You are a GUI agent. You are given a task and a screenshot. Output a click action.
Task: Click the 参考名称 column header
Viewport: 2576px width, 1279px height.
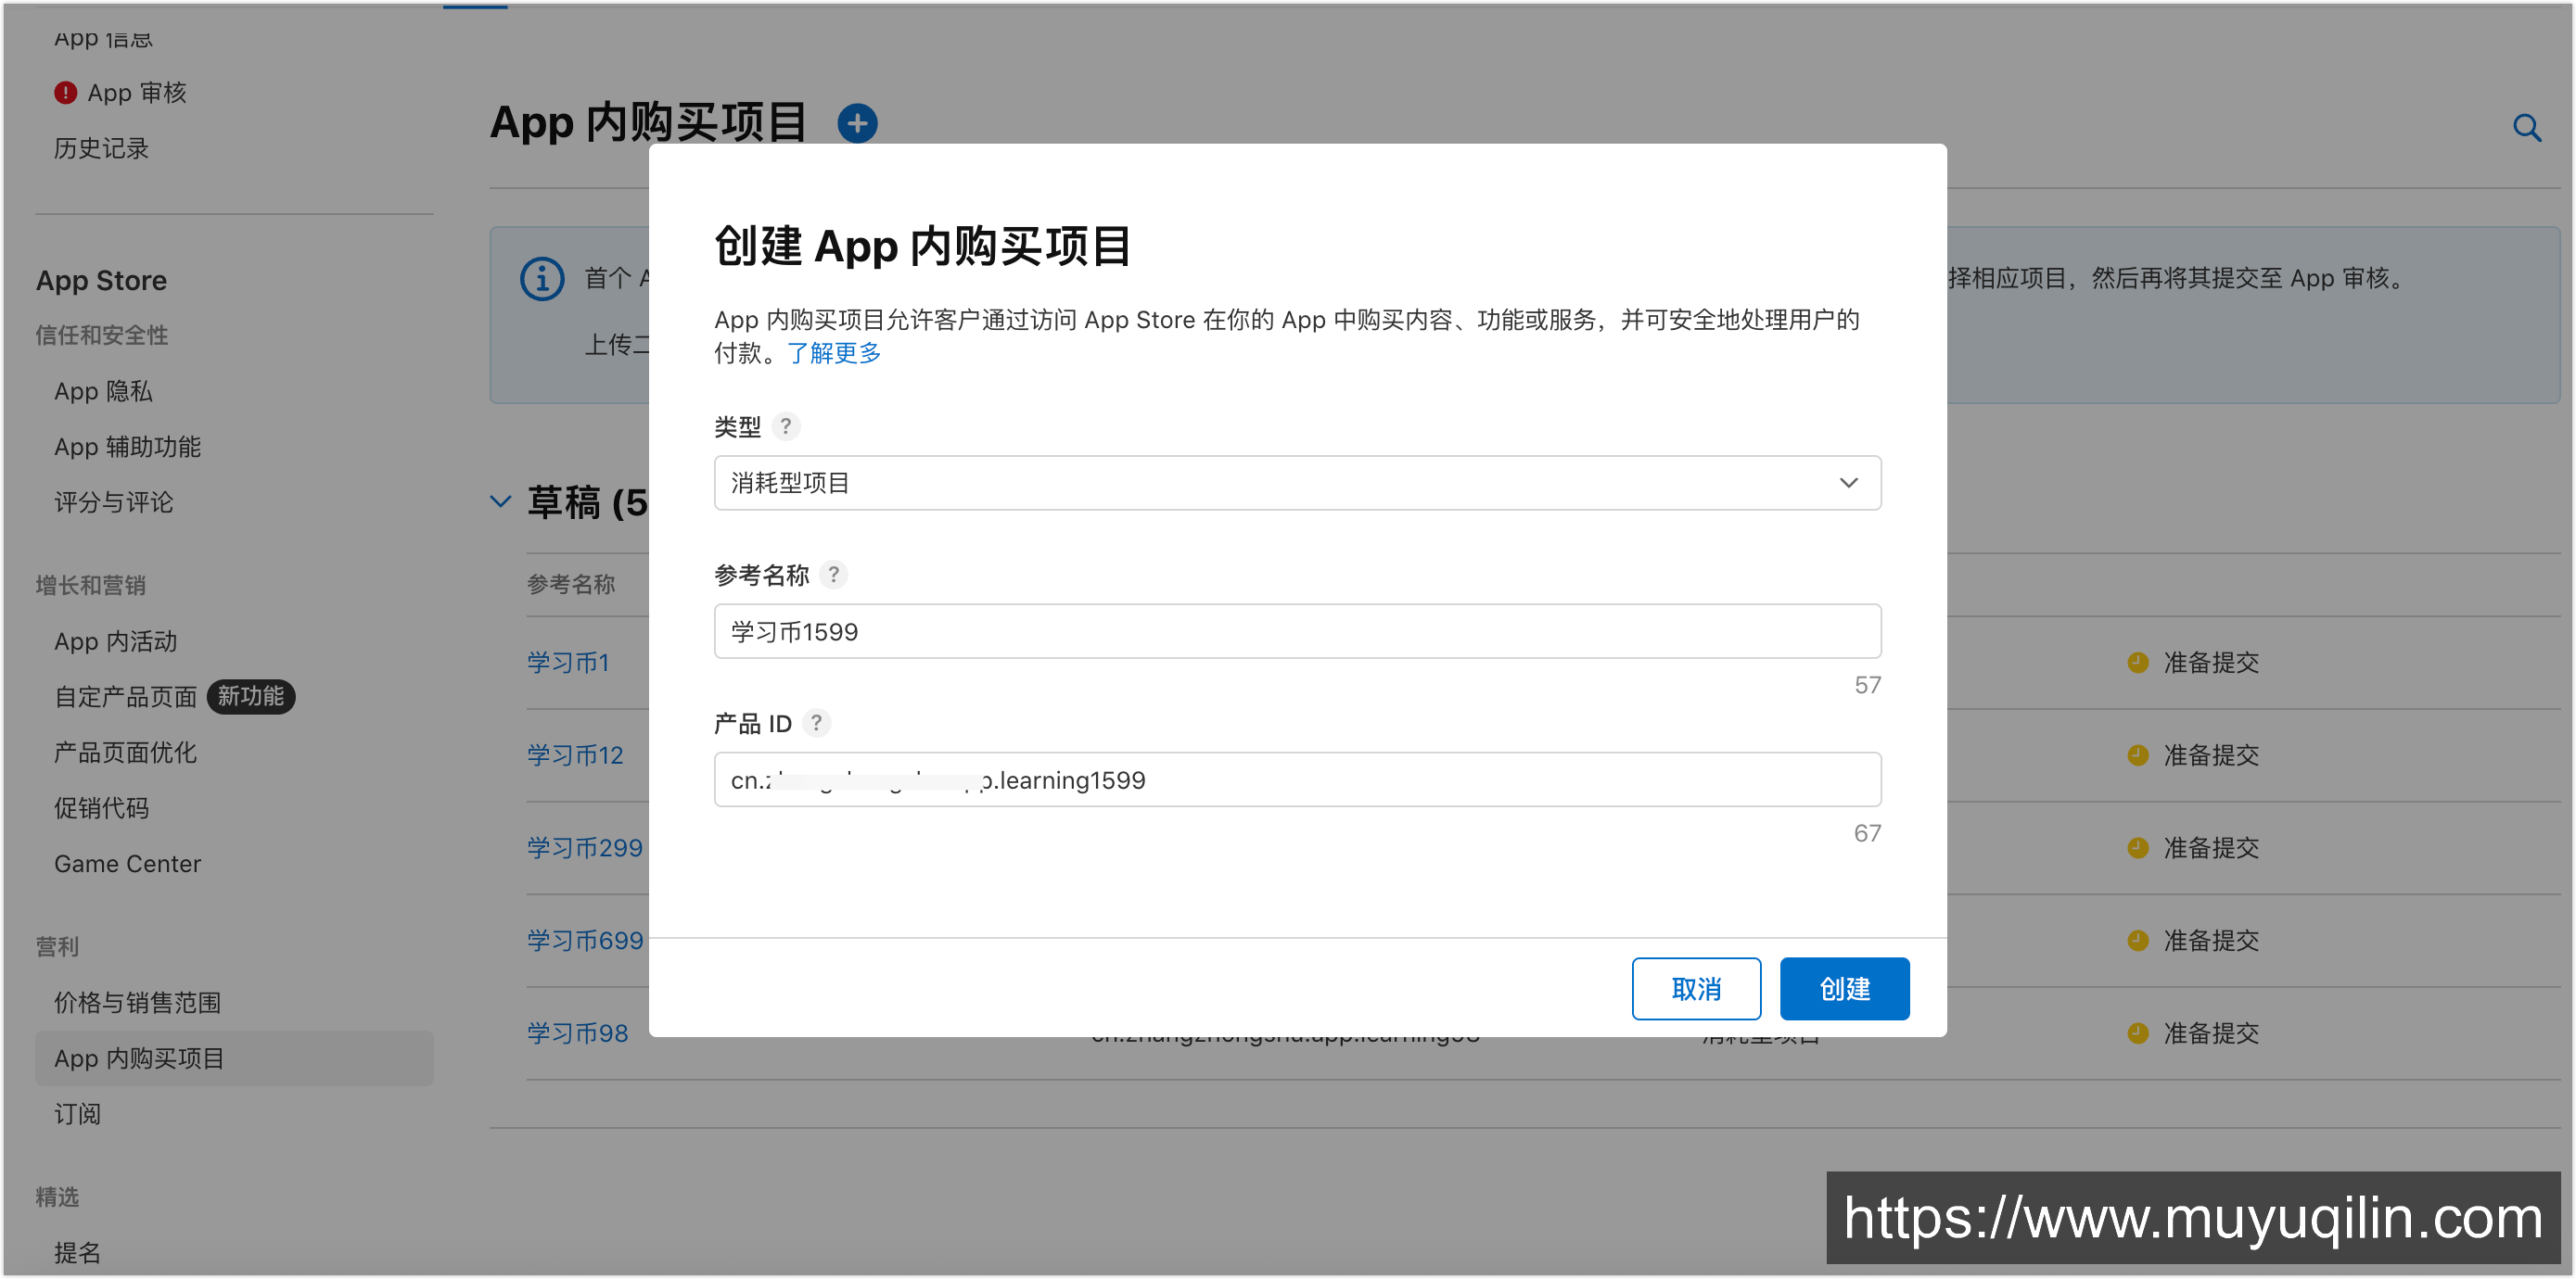pyautogui.click(x=571, y=585)
